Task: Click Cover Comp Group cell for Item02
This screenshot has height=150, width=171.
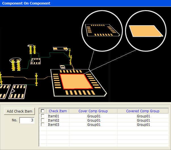Action: (94, 121)
